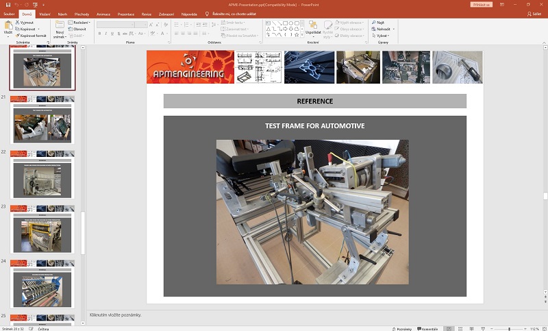
Task: Click the zoom slider in status bar
Action: pos(510,329)
